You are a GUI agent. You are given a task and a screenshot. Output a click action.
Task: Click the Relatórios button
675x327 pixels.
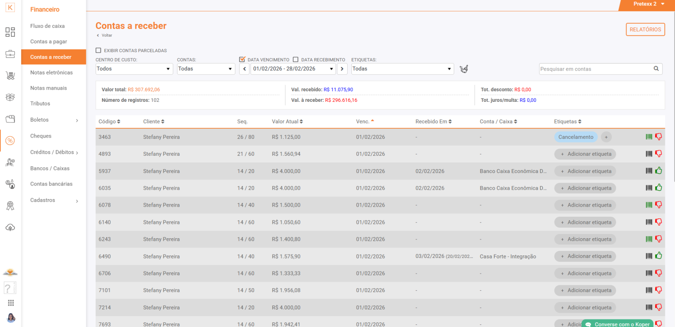[x=645, y=29]
